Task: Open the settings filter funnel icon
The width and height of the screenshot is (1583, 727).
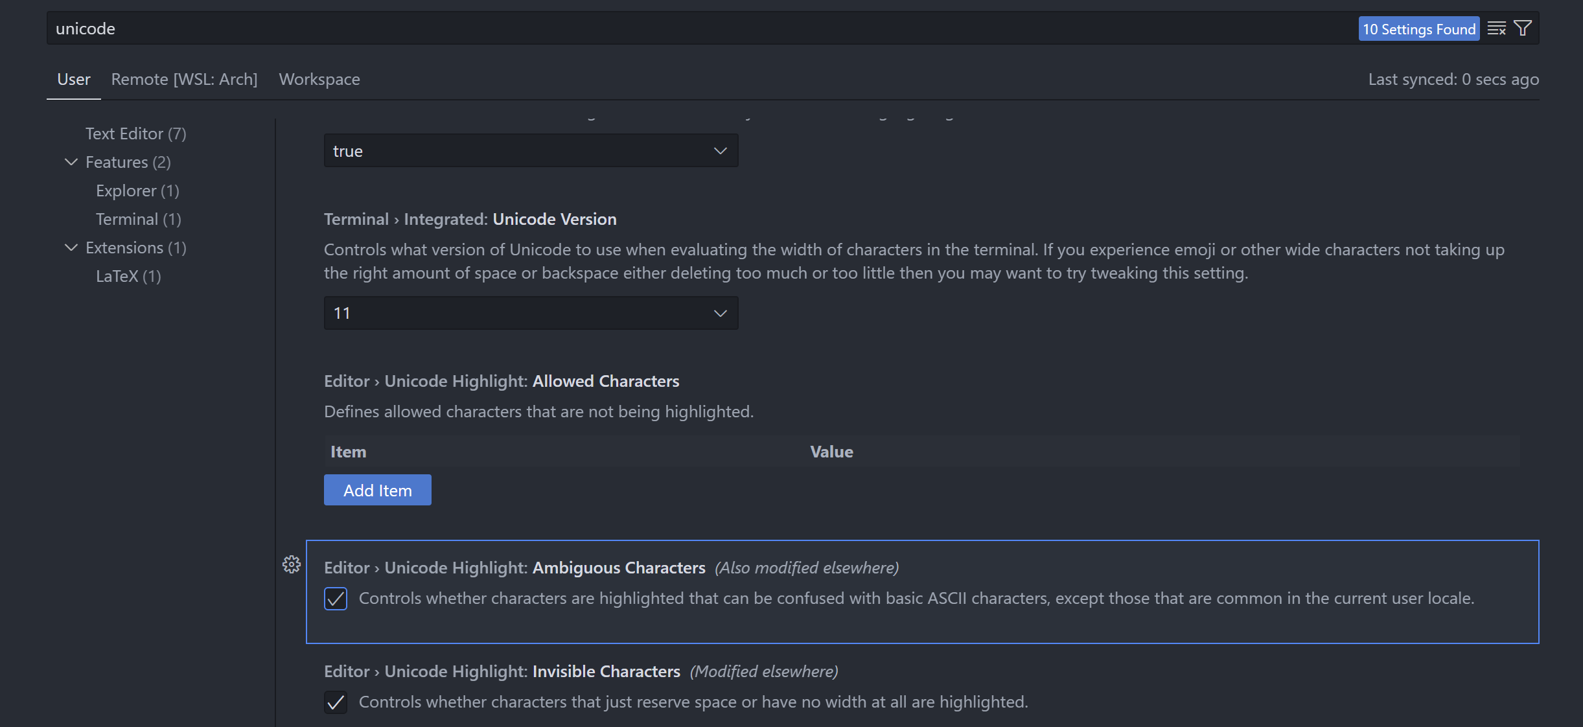Action: tap(1523, 29)
